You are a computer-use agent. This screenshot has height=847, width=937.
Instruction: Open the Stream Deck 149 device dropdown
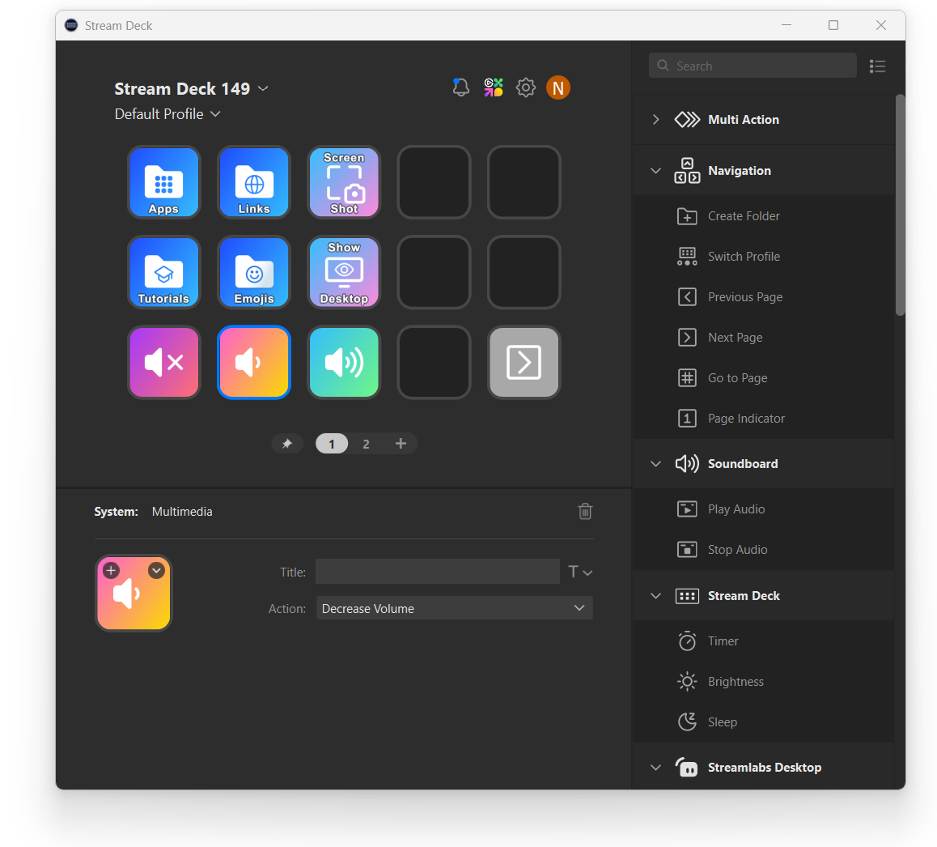click(191, 88)
